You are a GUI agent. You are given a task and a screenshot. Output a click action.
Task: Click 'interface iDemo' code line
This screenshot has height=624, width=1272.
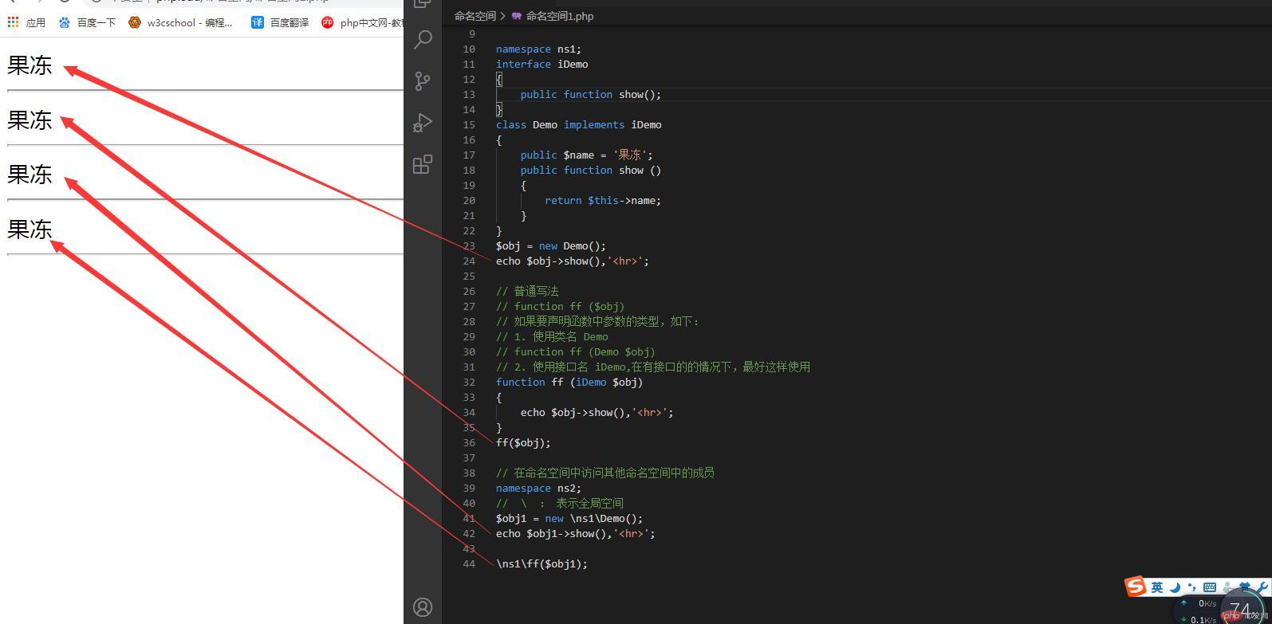(541, 64)
